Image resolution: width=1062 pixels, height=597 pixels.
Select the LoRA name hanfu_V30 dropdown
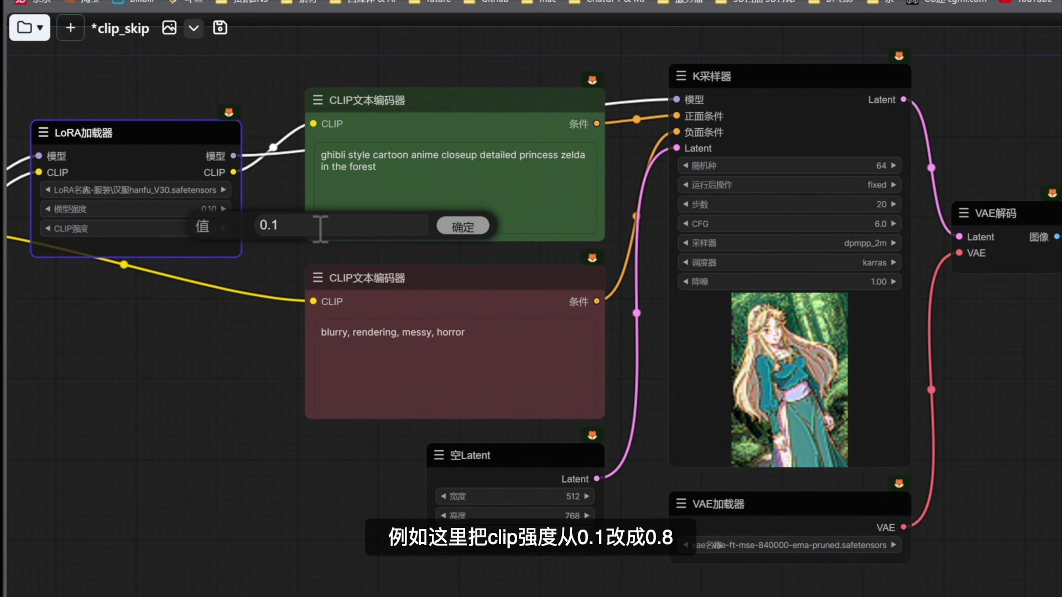tap(136, 190)
